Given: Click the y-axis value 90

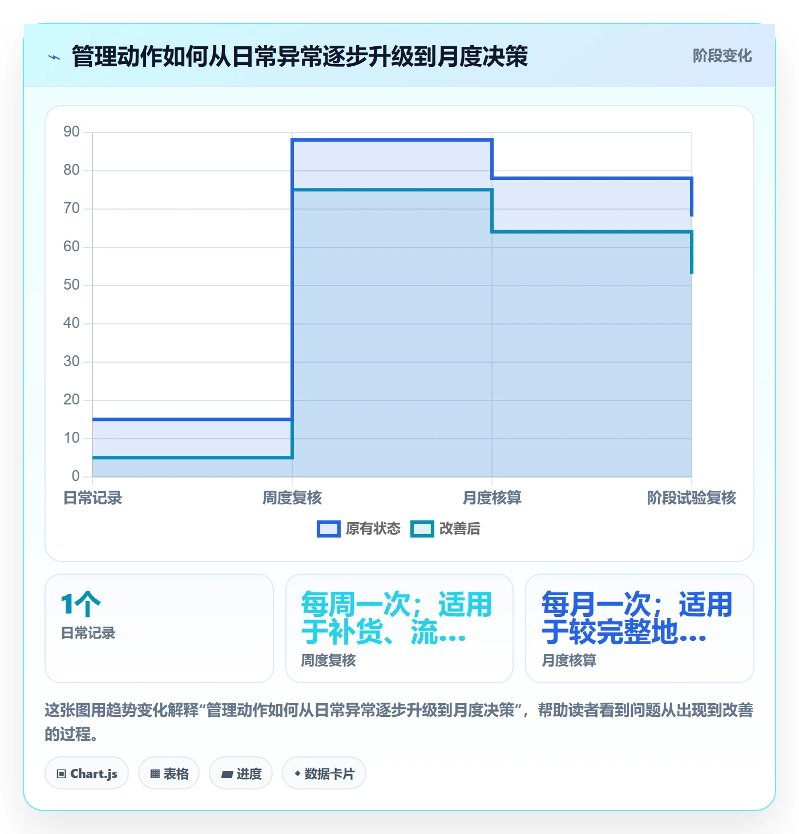Looking at the screenshot, I should coord(71,131).
